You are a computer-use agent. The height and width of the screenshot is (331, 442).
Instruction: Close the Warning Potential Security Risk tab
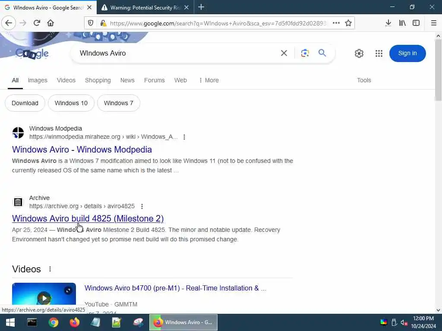(186, 8)
